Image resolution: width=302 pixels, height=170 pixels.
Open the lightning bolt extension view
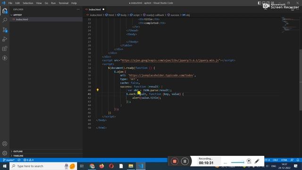5,58
